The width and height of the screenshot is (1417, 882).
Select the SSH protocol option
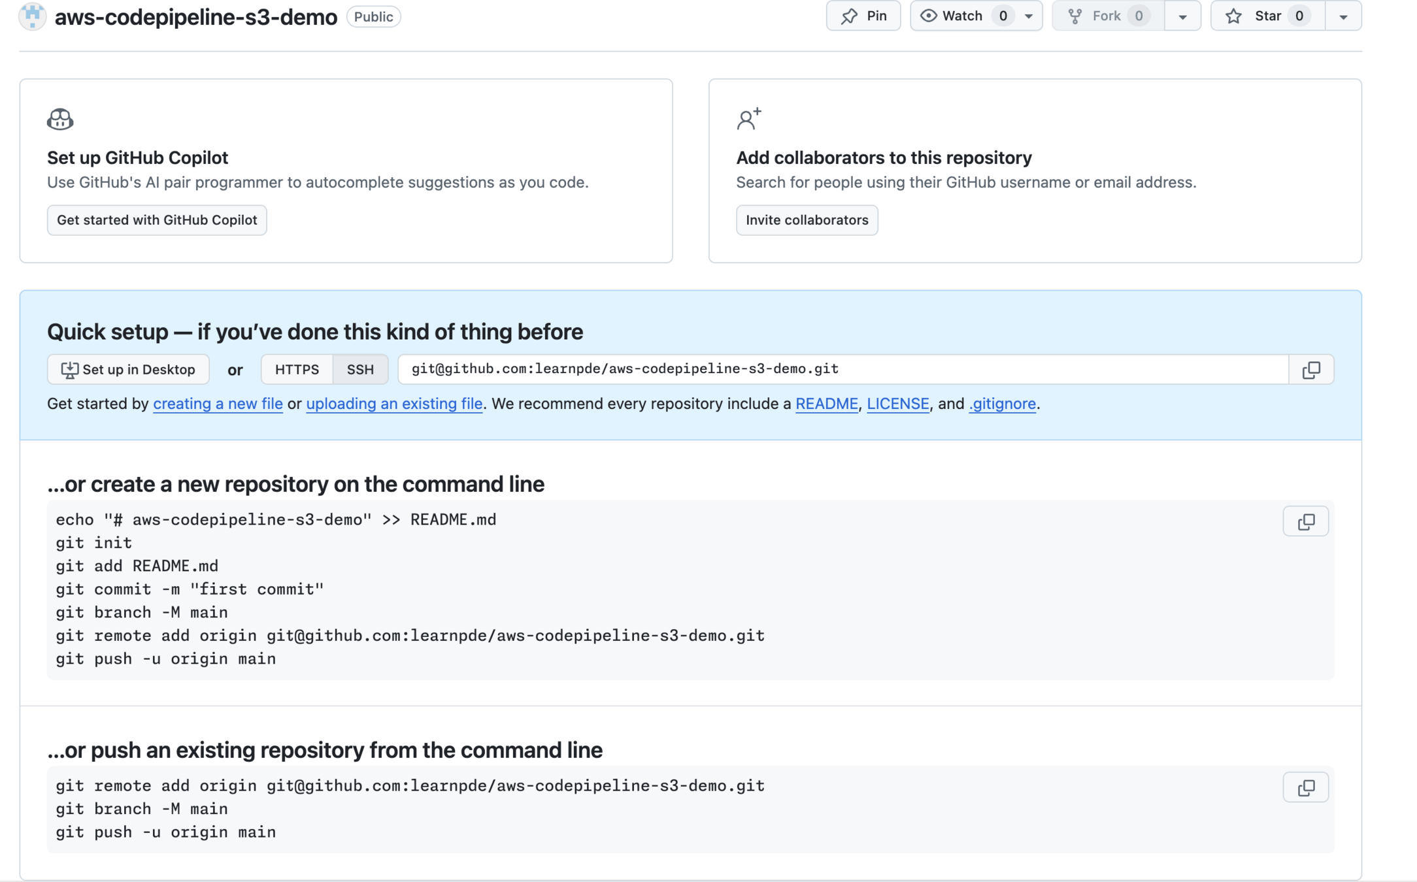click(x=360, y=370)
